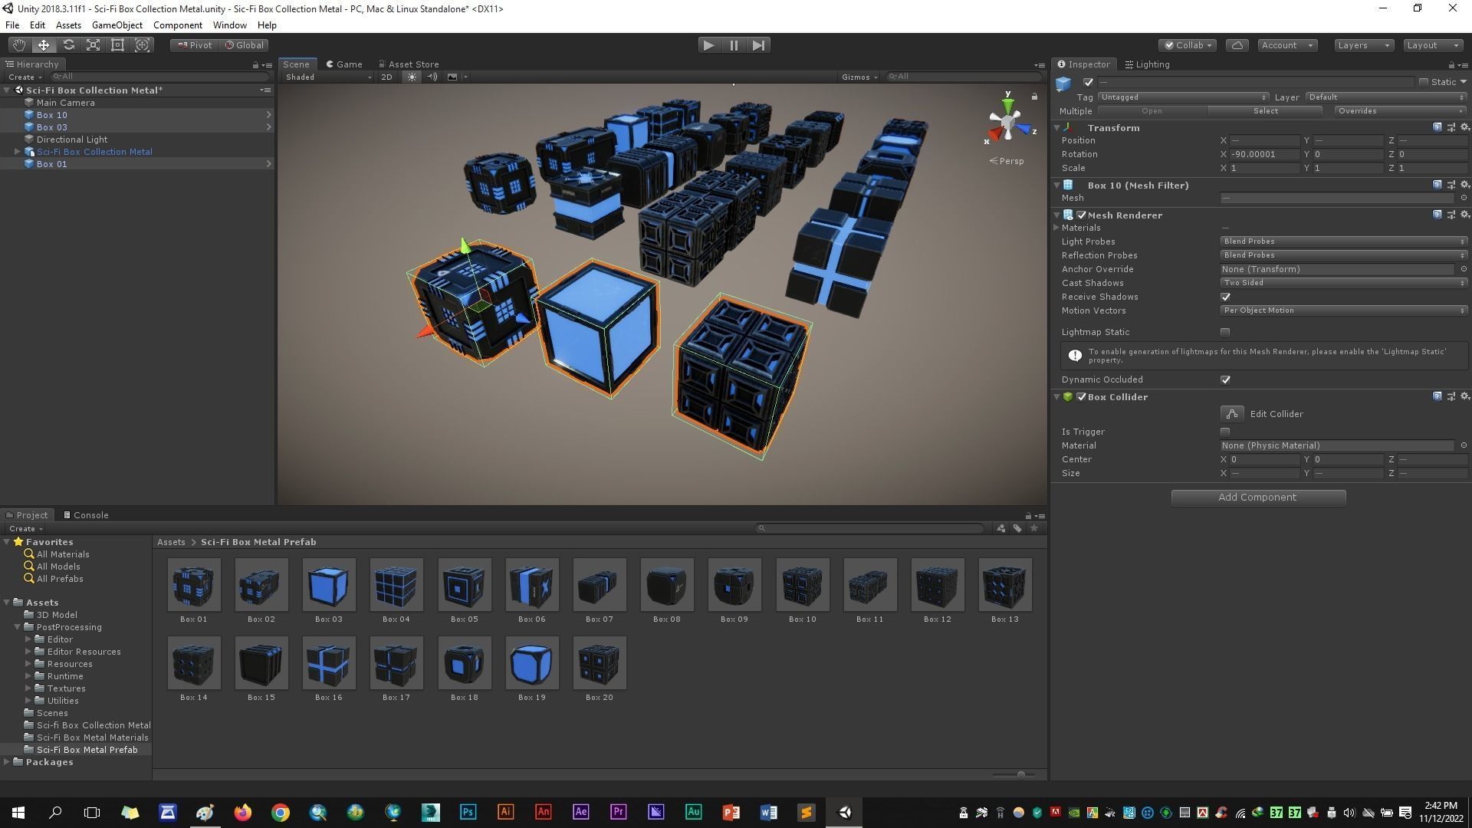Click the prefab Overrides button
The height and width of the screenshot is (828, 1472).
[1399, 111]
